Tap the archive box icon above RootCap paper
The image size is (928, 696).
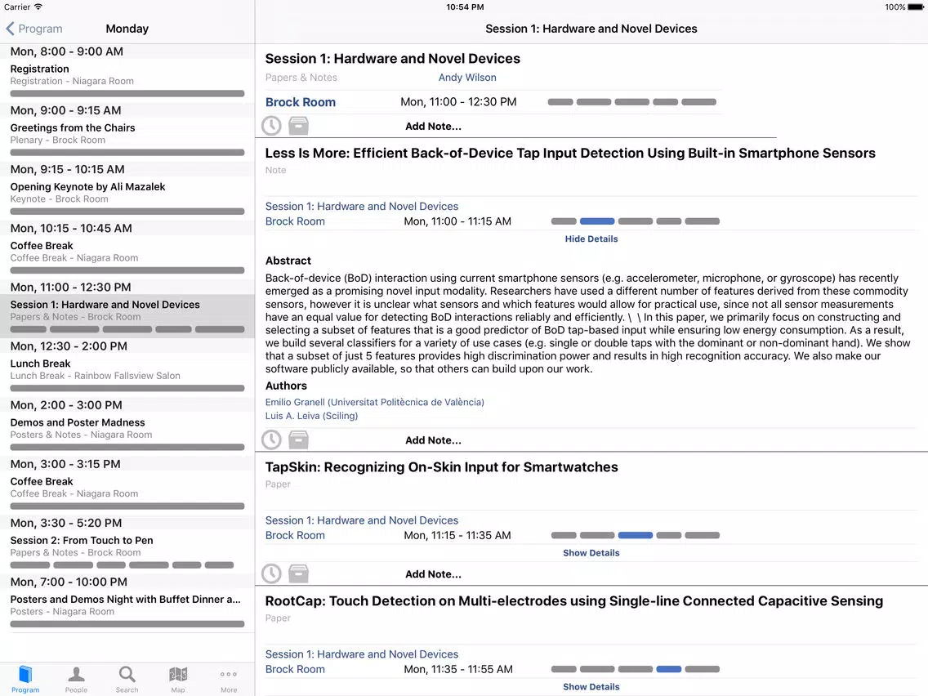tap(298, 573)
